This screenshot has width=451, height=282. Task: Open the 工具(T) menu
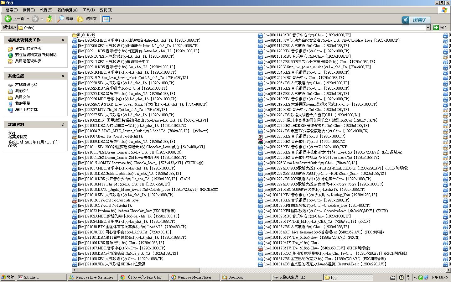[88, 10]
